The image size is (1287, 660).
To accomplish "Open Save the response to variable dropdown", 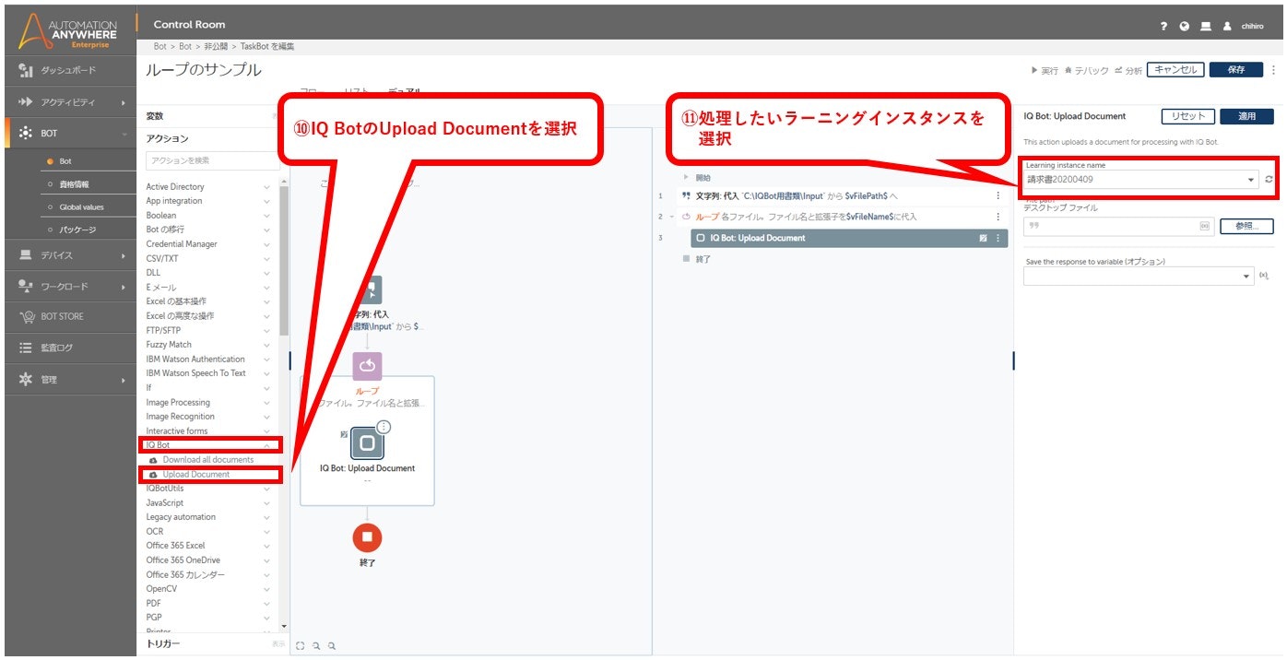I will pos(1139,276).
